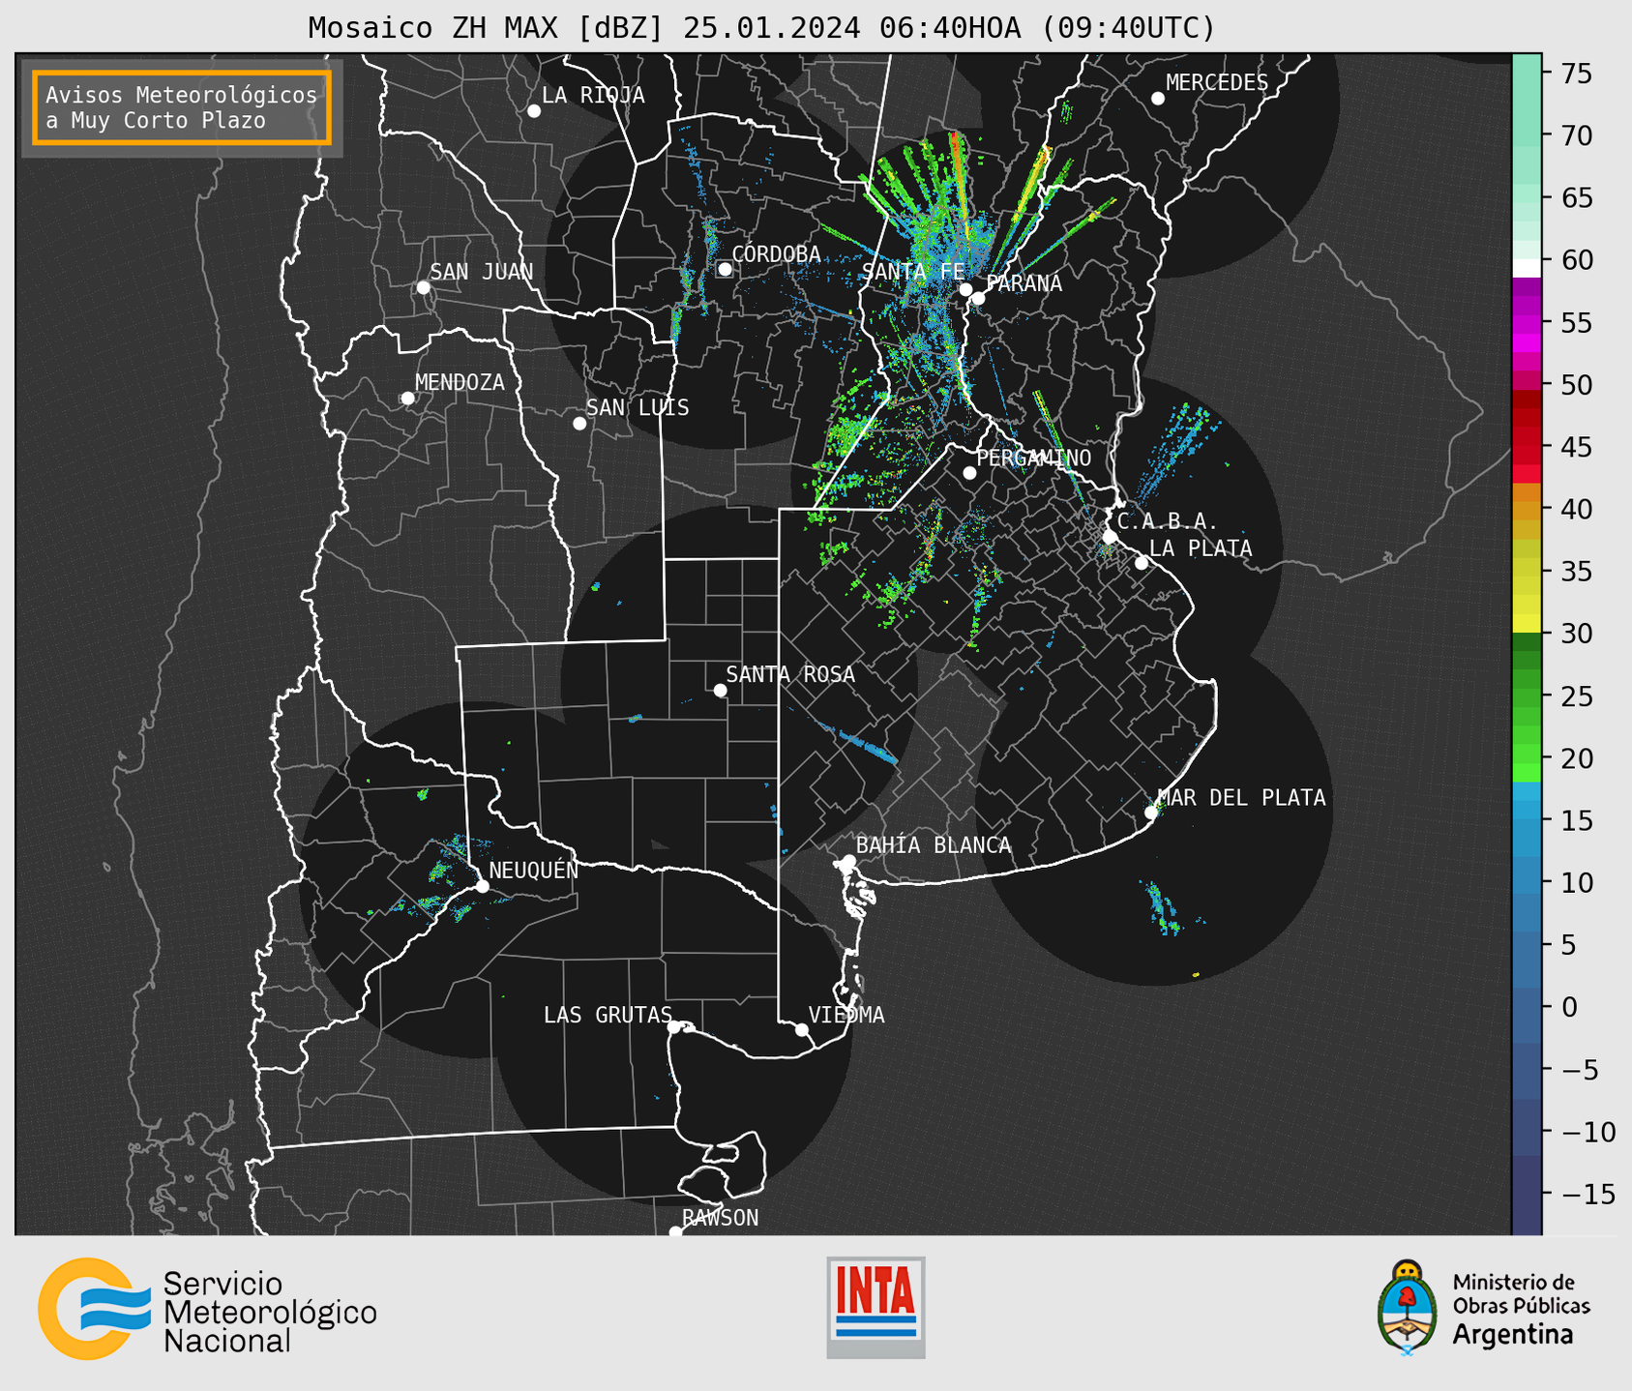Image resolution: width=1632 pixels, height=1391 pixels.
Task: Click the colorbar tick label 0
Action: (1569, 1007)
